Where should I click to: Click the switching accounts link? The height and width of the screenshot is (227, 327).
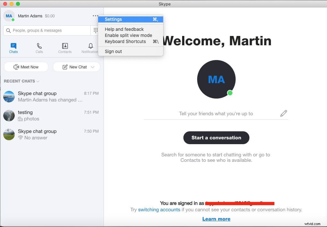(x=159, y=210)
